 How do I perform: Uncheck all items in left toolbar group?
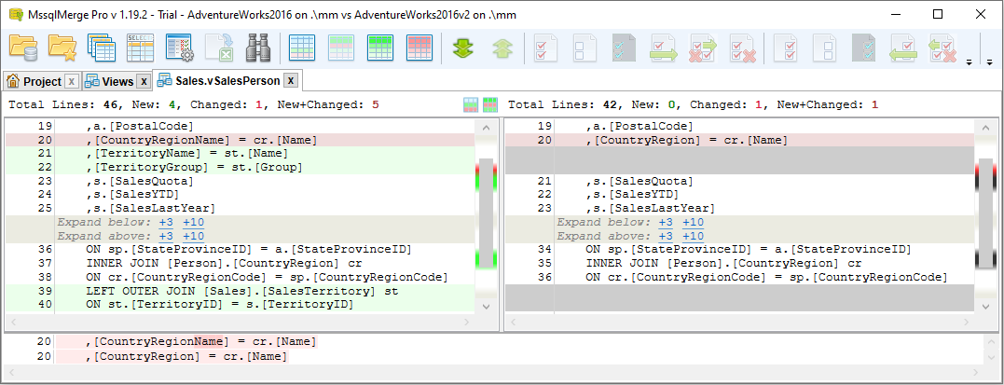[x=585, y=48]
